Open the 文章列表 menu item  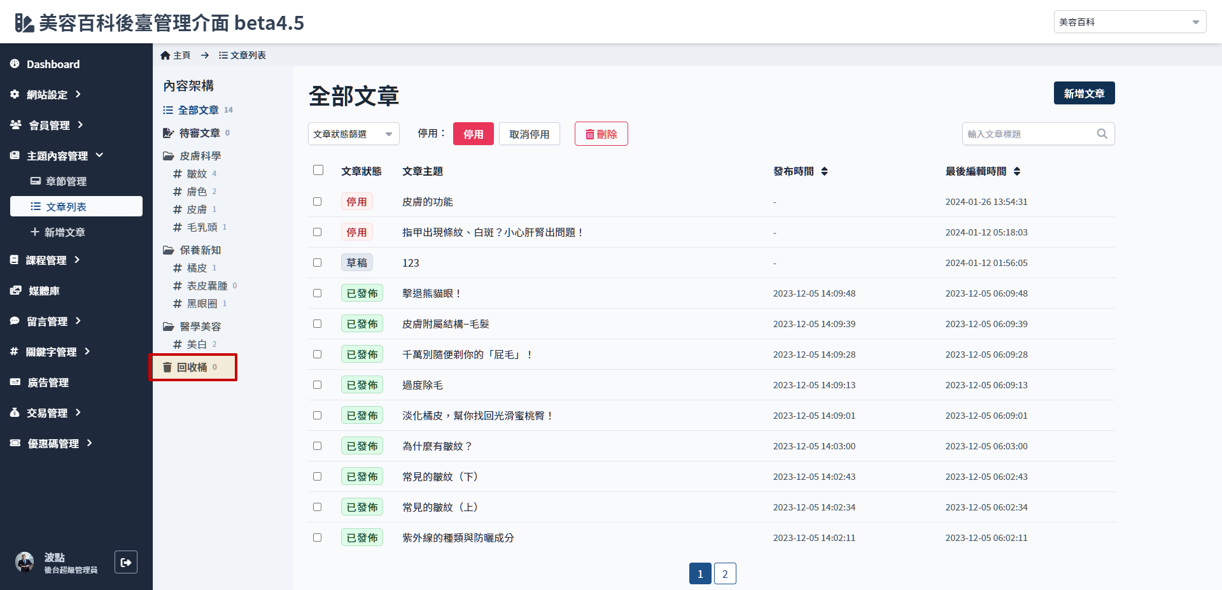click(x=76, y=206)
